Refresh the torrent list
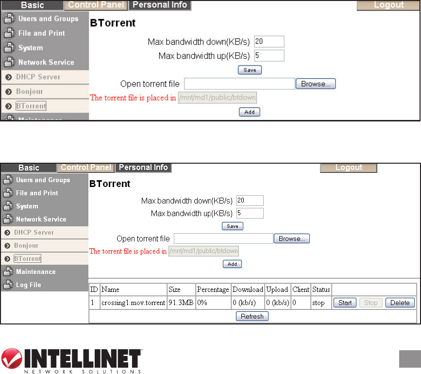This screenshot has height=374, width=421. coord(252,316)
